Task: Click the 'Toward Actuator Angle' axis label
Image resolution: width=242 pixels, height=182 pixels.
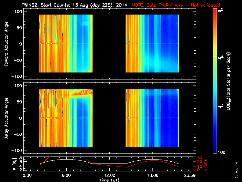Action: 6,44
